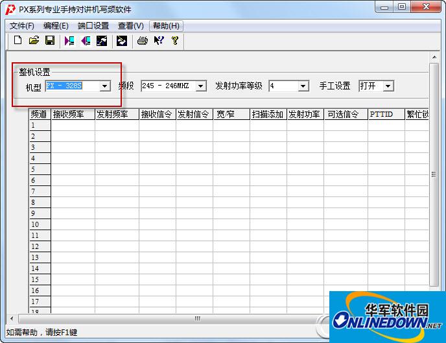
Task: Expand the 发射功率等级 dropdown
Action: (303, 86)
